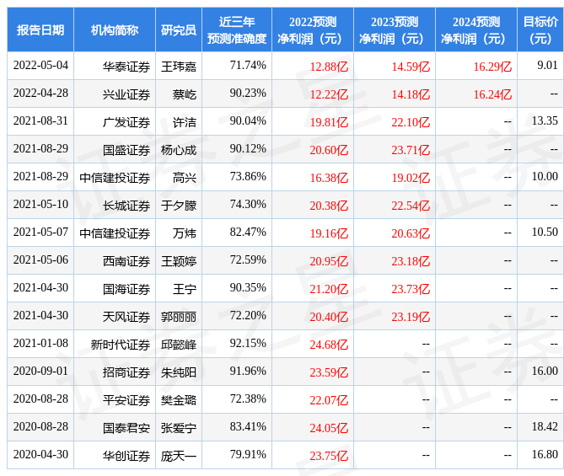
Task: Select the 天风证券 institution cell
Action: pyautogui.click(x=126, y=317)
